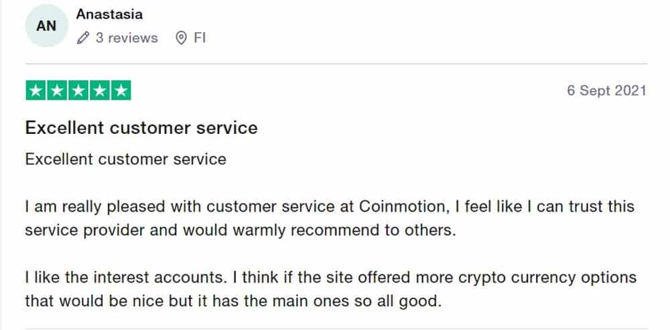Open the bold "Excellent customer service" review title
Viewport: 670px width, 330px height.
tap(141, 128)
